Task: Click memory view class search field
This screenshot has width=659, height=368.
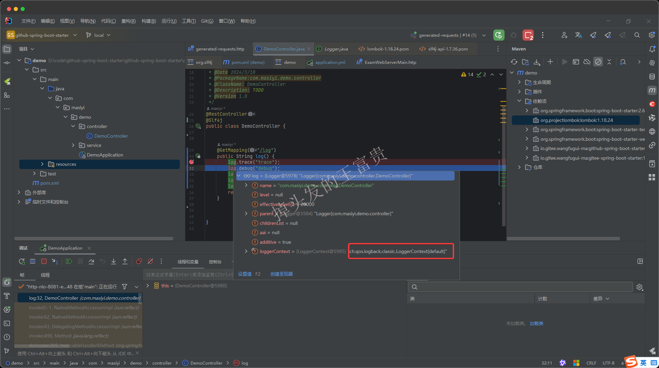Action: 520,287
